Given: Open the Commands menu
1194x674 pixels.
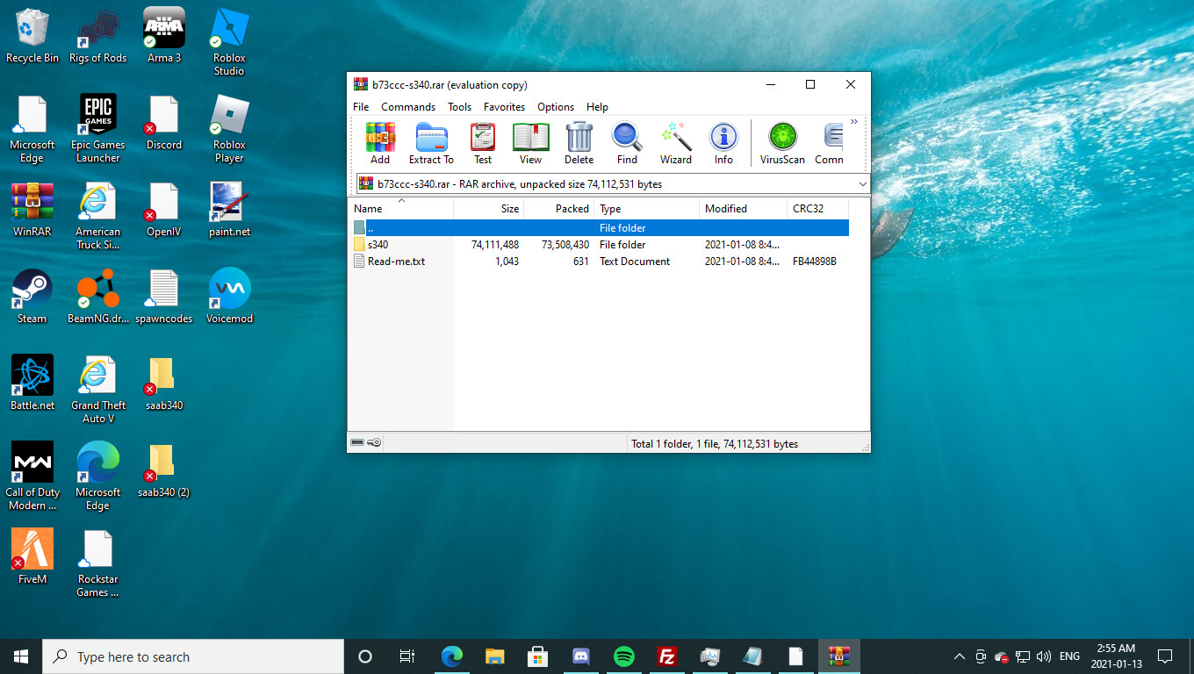Looking at the screenshot, I should click(408, 107).
